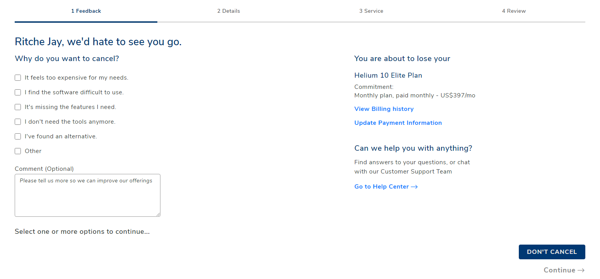This screenshot has height=279, width=600.
Task: Go to the '2 Details' step
Action: click(x=228, y=11)
